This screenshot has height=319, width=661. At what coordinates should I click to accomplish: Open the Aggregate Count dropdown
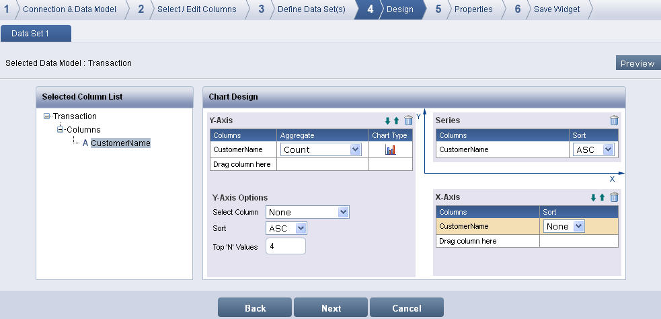coord(321,149)
